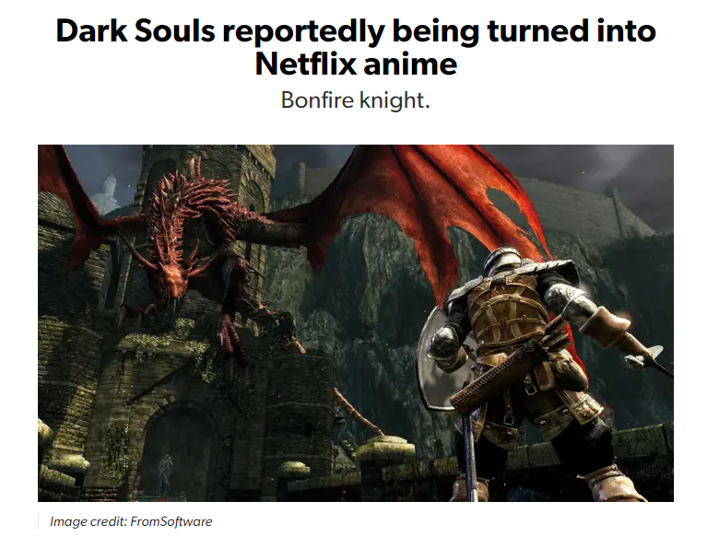Click the Dark Souls article headline
Screen dimensions: 707x536
click(356, 47)
